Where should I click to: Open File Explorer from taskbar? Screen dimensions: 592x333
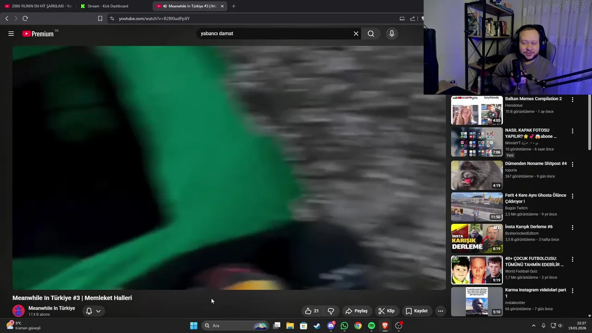[290, 326]
